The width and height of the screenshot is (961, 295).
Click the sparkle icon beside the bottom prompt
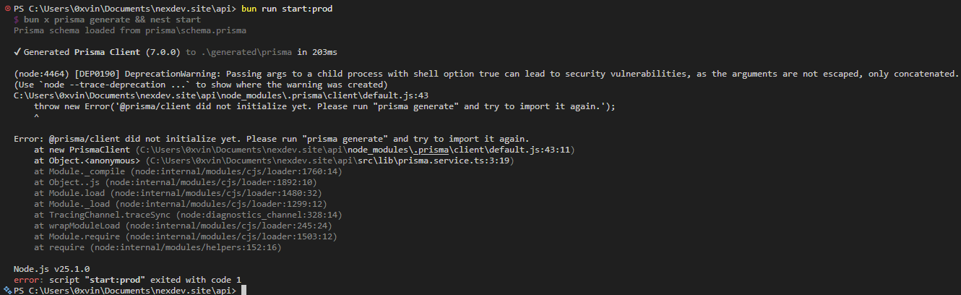(7, 290)
